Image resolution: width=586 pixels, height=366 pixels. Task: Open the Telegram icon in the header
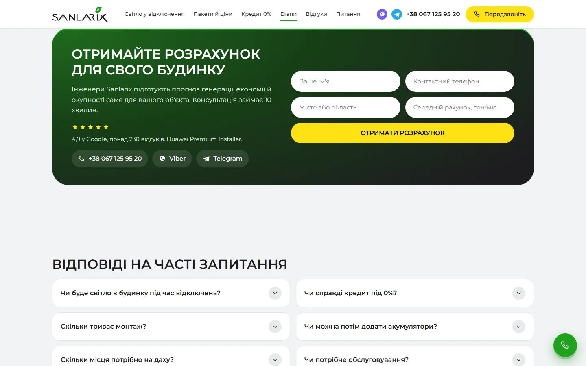coord(397,14)
